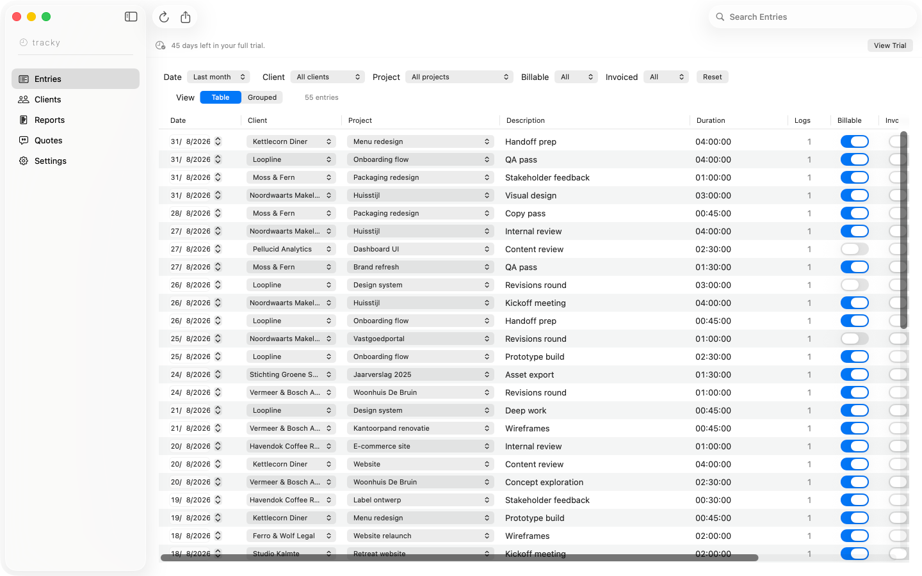Toggle invoiced switch for Prototype build 02:30:00
The height and width of the screenshot is (576, 922).
(898, 357)
